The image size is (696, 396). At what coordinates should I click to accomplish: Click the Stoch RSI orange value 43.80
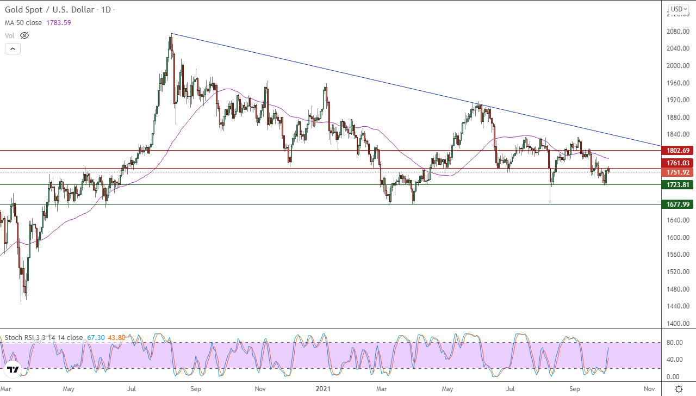pyautogui.click(x=117, y=338)
